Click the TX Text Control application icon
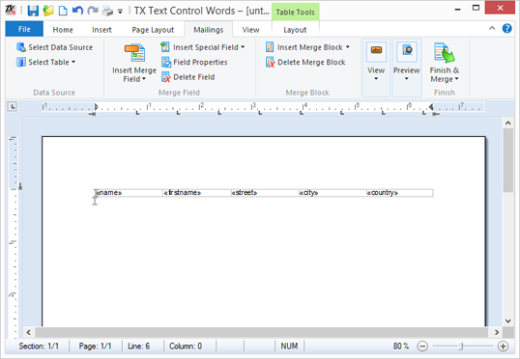The image size is (520, 359). point(11,11)
